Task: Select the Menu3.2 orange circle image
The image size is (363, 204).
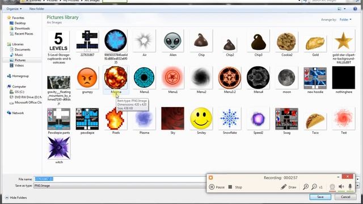Action: [229, 78]
